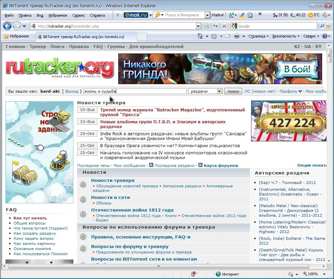Click the Home icon in command bar
Image resolution: width=334 pixels, height=279 pixels.
coord(200,36)
